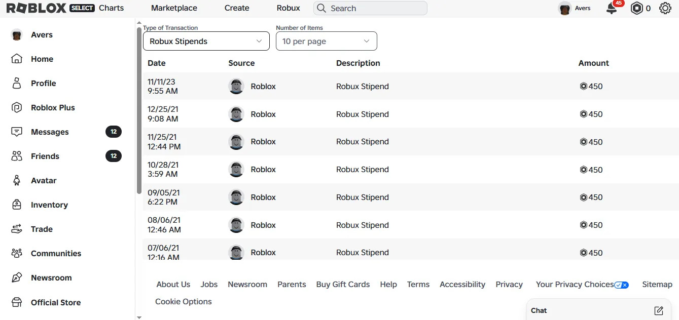Open the Number of Items dropdown

click(327, 41)
